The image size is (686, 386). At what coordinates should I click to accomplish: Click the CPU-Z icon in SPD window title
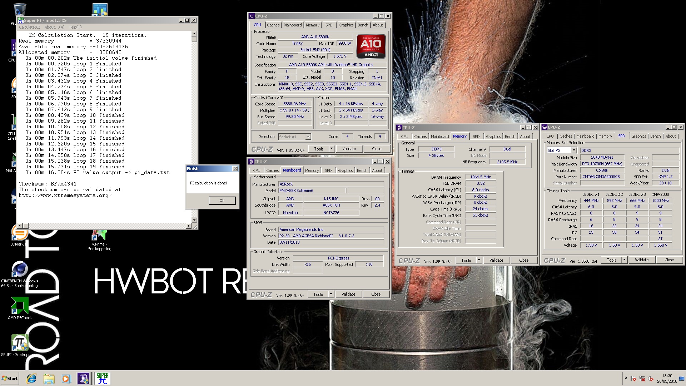[x=545, y=127]
